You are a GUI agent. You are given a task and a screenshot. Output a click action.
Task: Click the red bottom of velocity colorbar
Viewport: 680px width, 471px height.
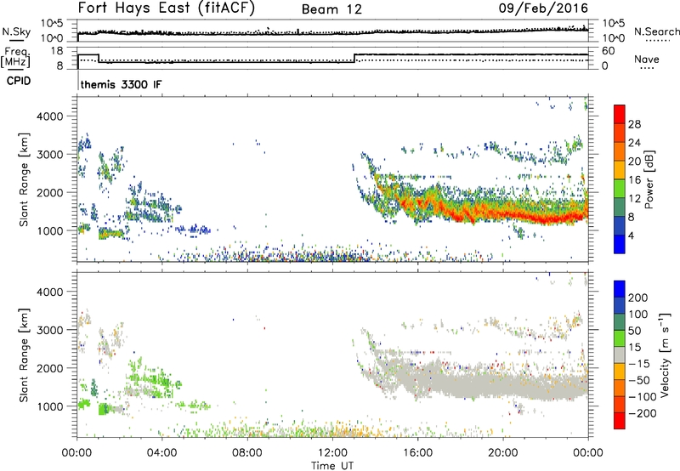pyautogui.click(x=620, y=421)
